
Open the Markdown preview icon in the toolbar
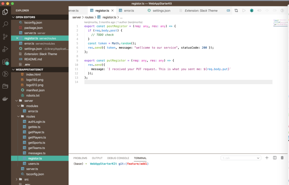228,10
